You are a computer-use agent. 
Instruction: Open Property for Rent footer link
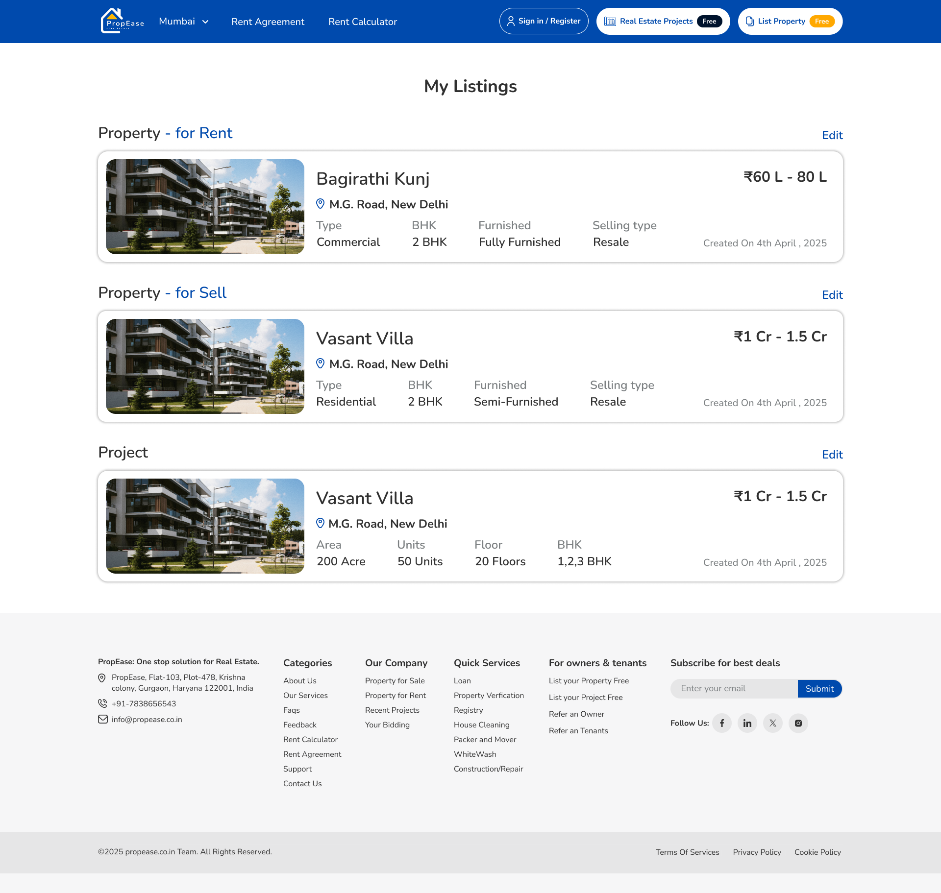click(x=396, y=696)
